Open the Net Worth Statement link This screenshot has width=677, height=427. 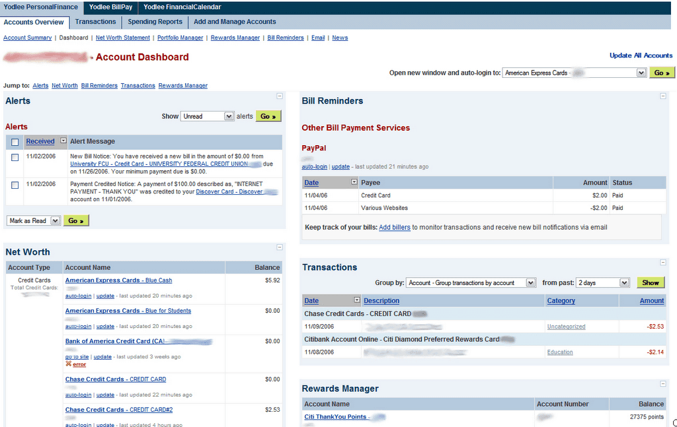pyautogui.click(x=122, y=38)
